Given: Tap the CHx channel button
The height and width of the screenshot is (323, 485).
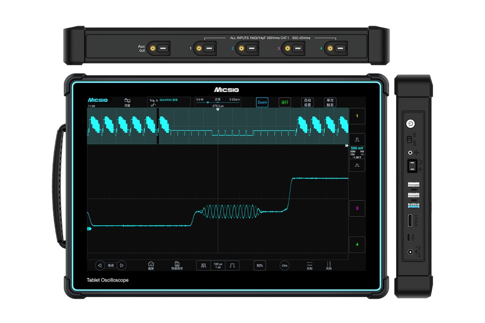Looking at the screenshot, I should [285, 265].
